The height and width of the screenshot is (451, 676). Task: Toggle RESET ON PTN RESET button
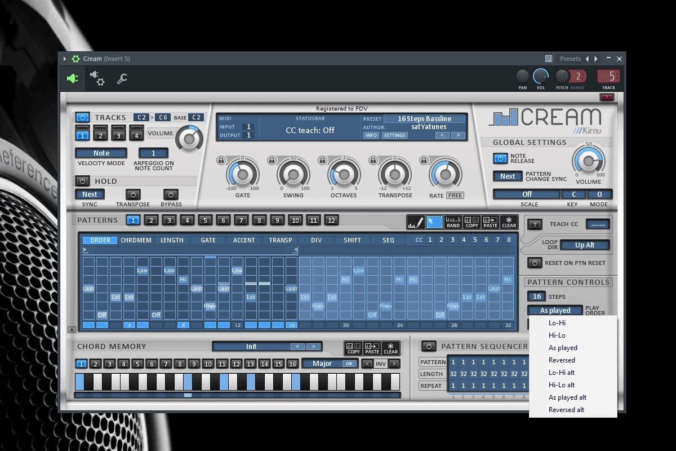535,263
